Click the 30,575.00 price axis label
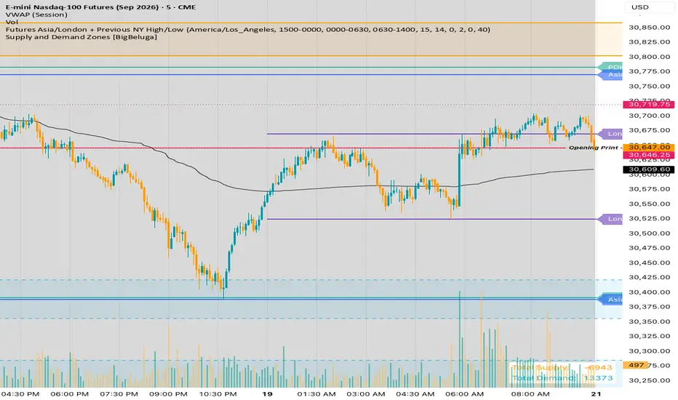The image size is (678, 400). pos(649,189)
